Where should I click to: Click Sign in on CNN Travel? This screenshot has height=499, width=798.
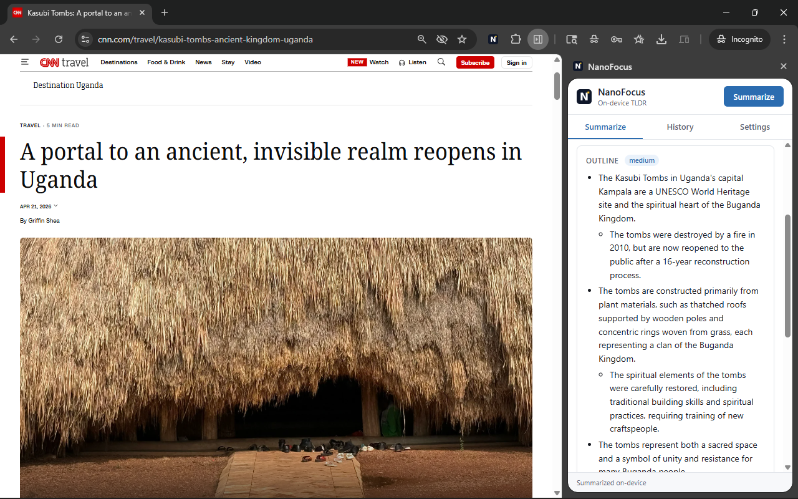point(516,62)
